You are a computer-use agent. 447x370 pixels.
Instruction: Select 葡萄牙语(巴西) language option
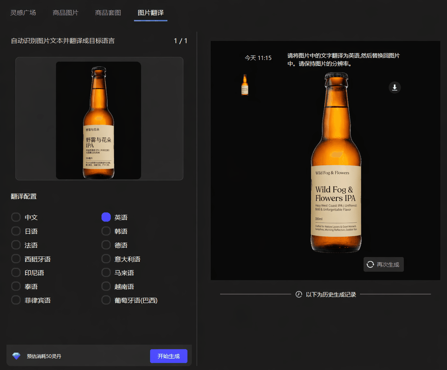tap(106, 300)
